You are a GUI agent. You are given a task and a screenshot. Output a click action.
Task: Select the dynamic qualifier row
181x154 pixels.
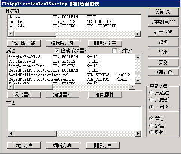[74, 17]
